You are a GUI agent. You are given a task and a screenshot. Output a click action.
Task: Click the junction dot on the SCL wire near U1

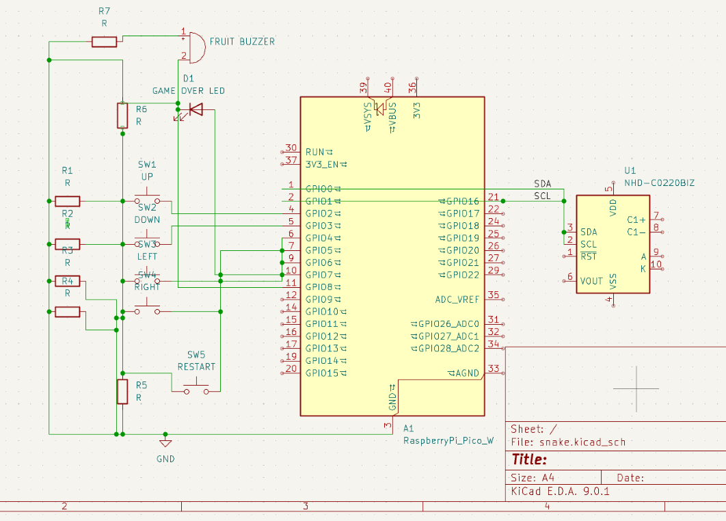pos(564,201)
